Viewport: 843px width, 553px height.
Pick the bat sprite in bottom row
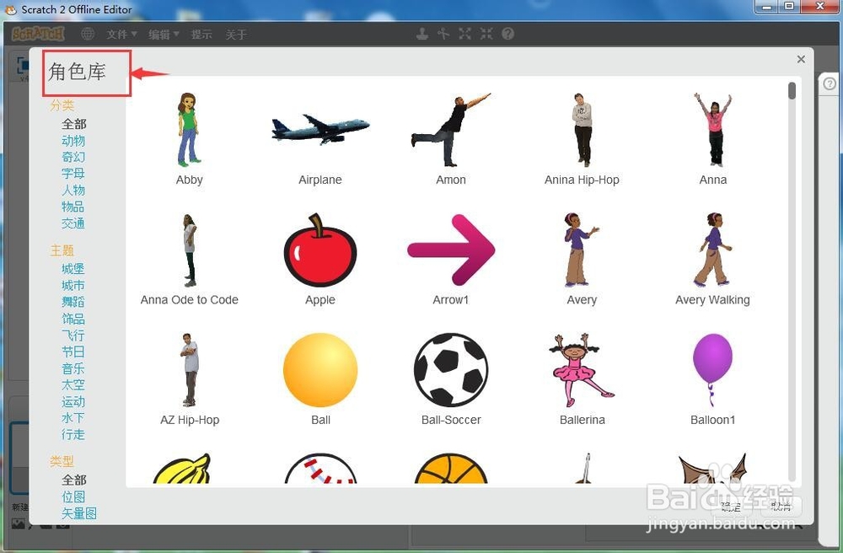coord(713,469)
